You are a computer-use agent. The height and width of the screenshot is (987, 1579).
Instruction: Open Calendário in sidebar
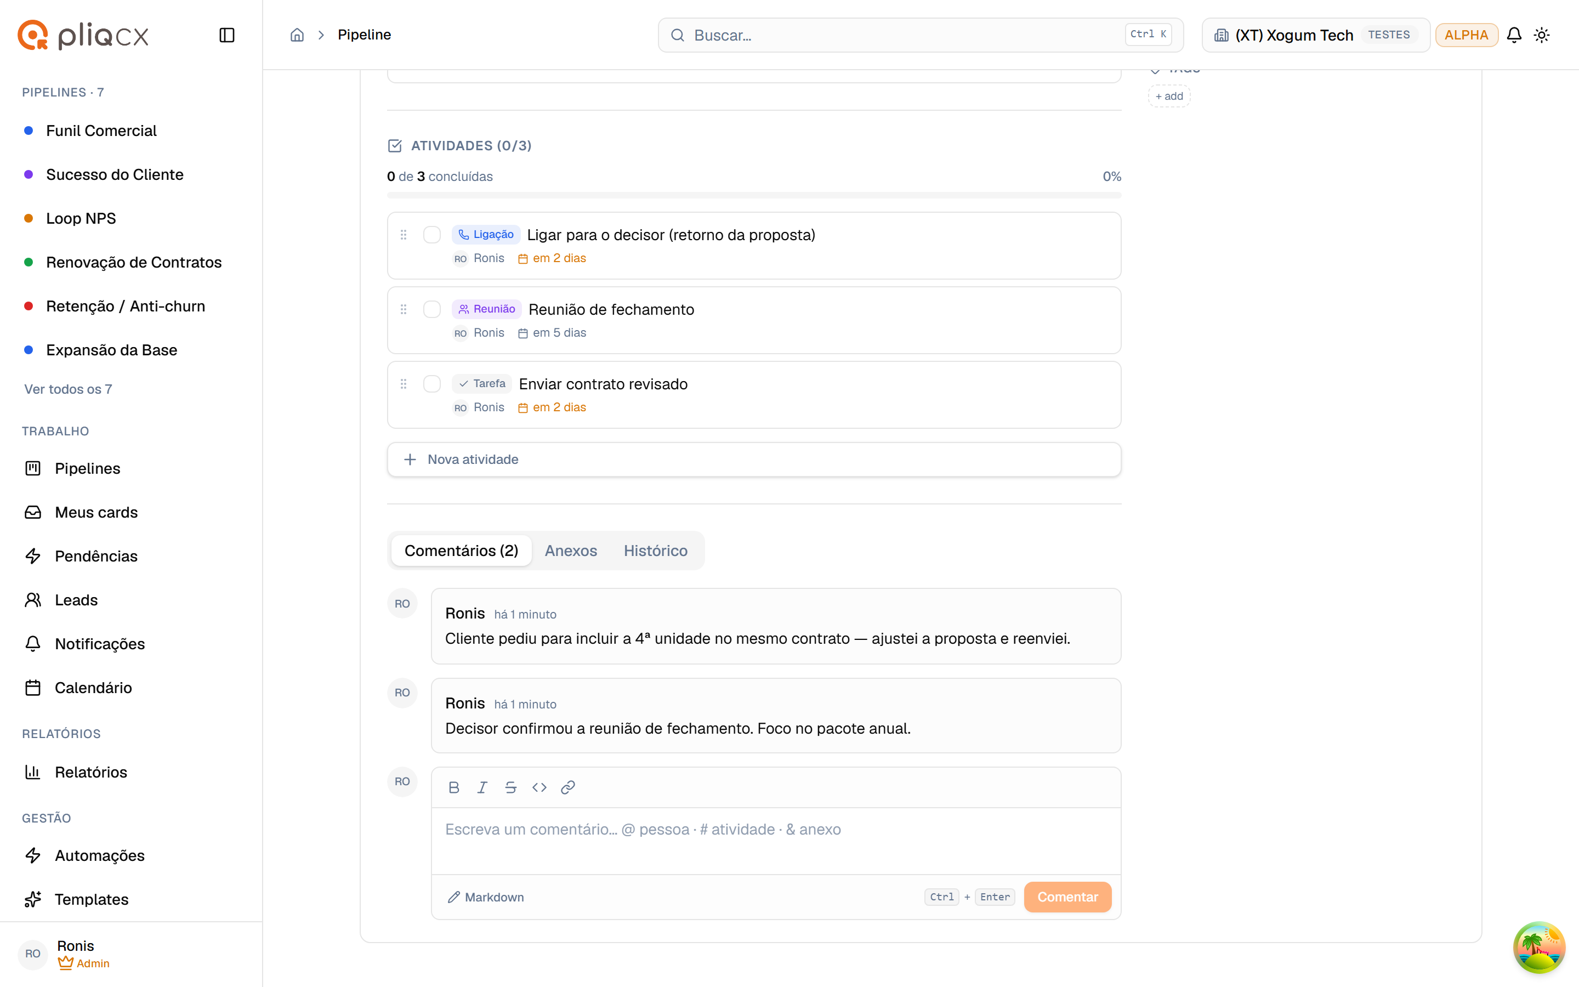[93, 688]
